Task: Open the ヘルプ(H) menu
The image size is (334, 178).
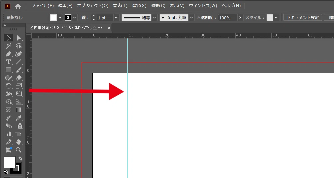Action: click(x=231, y=6)
